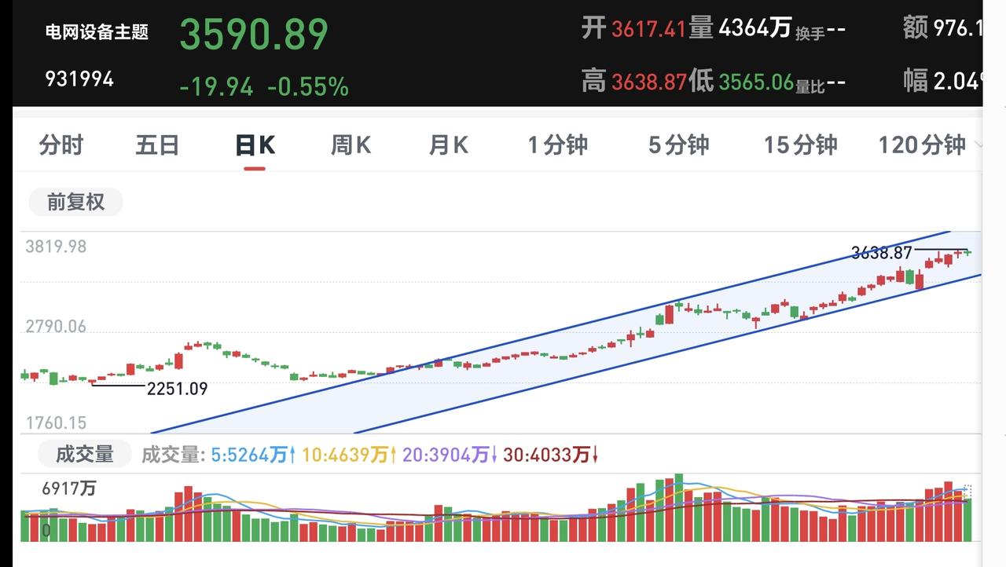1006x567 pixels.
Task: Click the 电网设备主题 index name
Action: pos(97,32)
